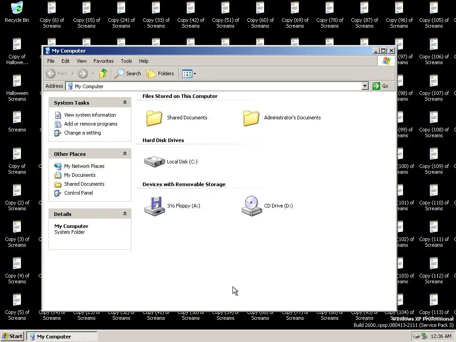This screenshot has width=456, height=342.
Task: Open Back button history dropdown arrow
Action: tap(73, 73)
